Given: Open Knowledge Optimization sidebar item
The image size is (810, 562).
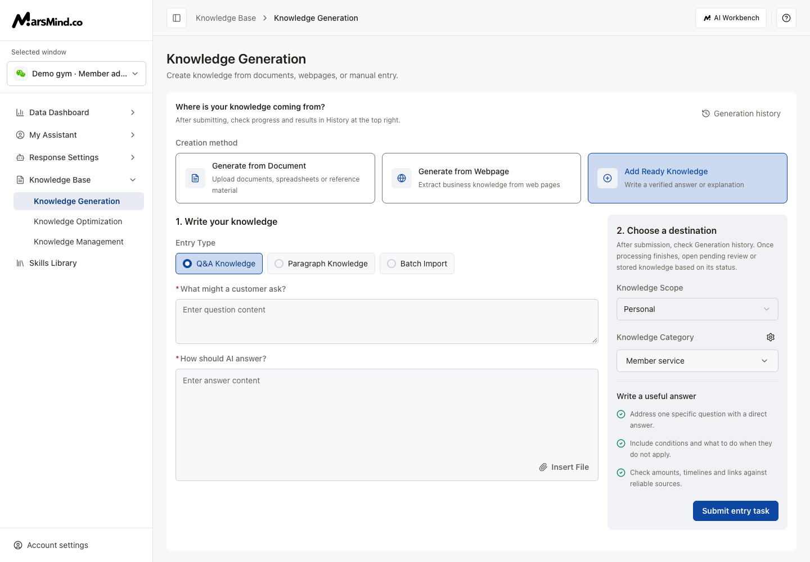Looking at the screenshot, I should tap(79, 221).
